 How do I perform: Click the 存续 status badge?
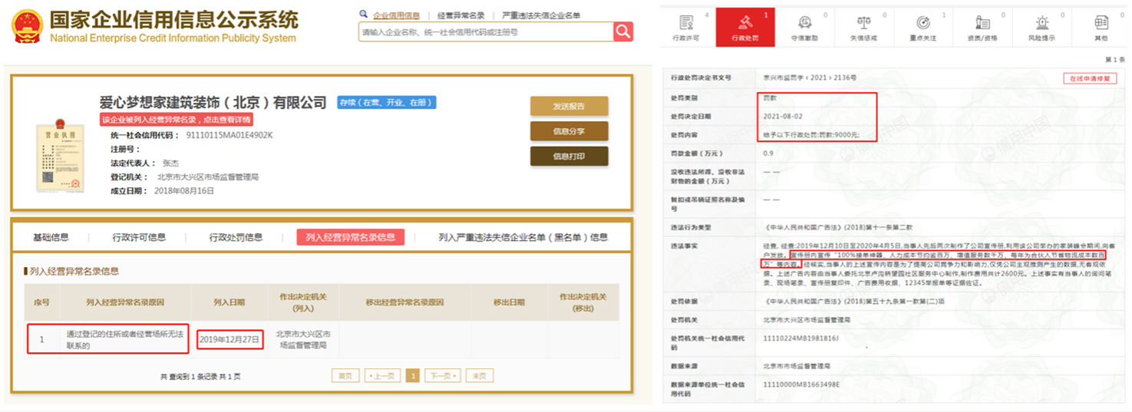[387, 102]
